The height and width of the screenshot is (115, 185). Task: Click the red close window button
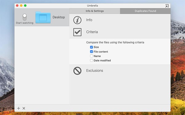[x=17, y=6]
